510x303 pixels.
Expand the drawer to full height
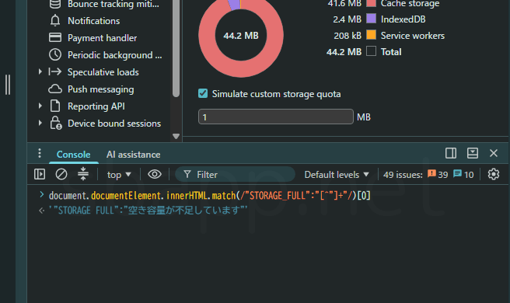pos(472,153)
